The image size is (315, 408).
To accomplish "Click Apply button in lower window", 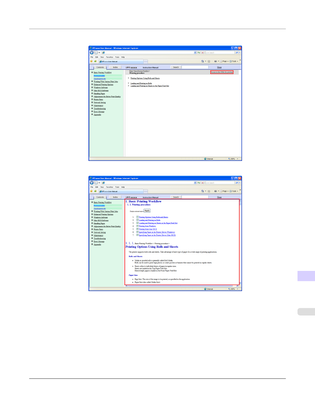I will (x=147, y=211).
